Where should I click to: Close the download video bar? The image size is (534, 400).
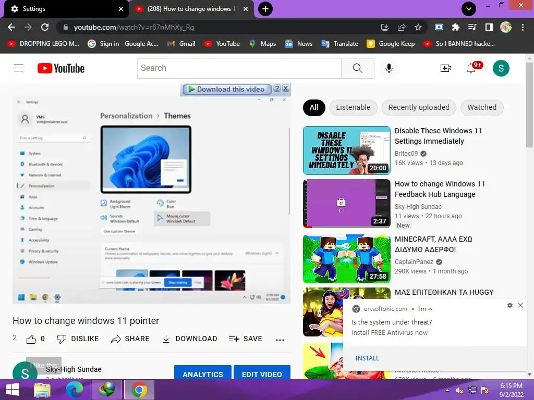pyautogui.click(x=286, y=89)
